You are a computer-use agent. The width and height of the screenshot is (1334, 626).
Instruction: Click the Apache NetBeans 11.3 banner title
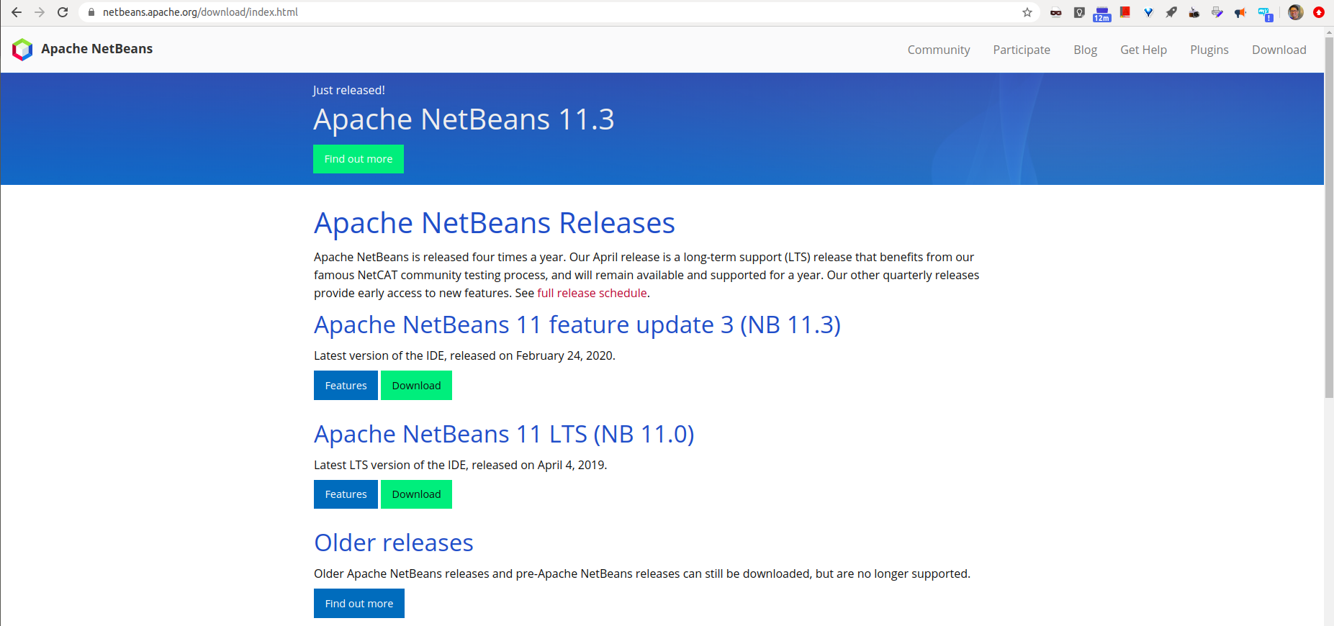click(x=464, y=119)
